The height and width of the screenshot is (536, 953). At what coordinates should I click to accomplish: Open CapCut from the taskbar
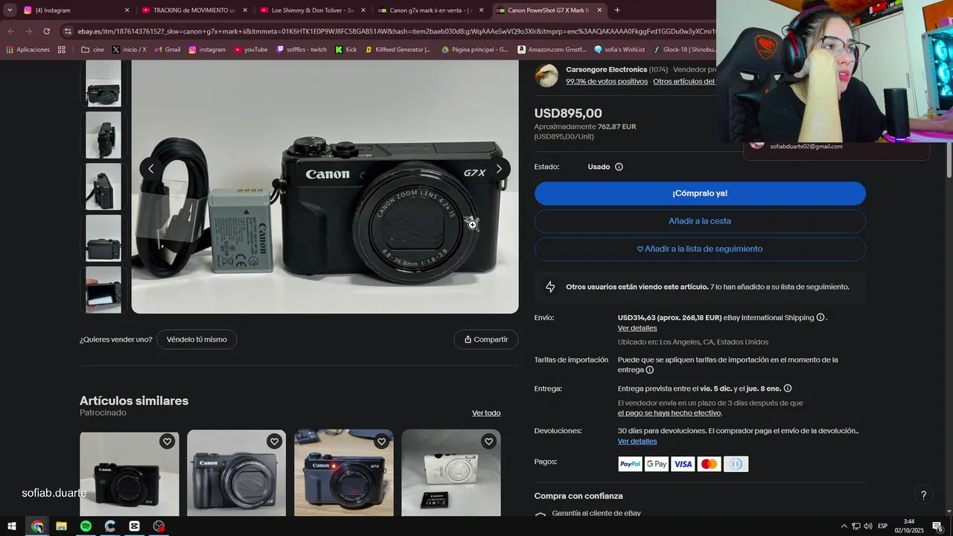[x=134, y=526]
